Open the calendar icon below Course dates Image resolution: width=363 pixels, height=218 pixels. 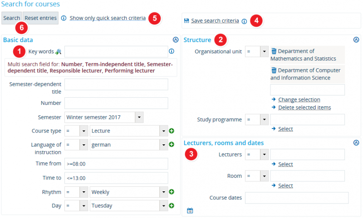click(190, 210)
